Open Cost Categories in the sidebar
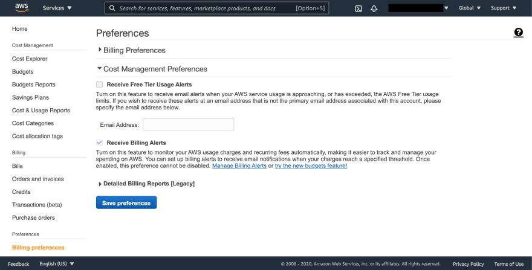Screen dimensions: 532x270 [x=33, y=123]
